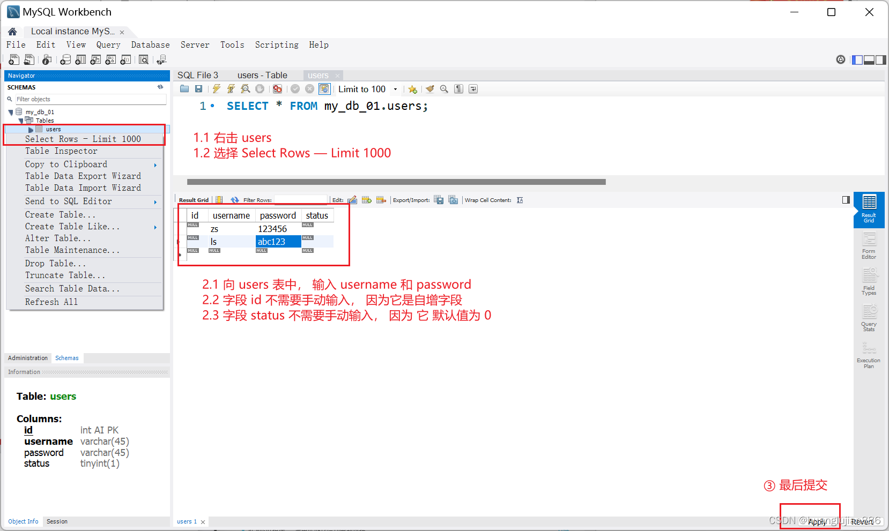Expand Copy to Clipboard submenu
The height and width of the screenshot is (531, 889).
pos(155,165)
